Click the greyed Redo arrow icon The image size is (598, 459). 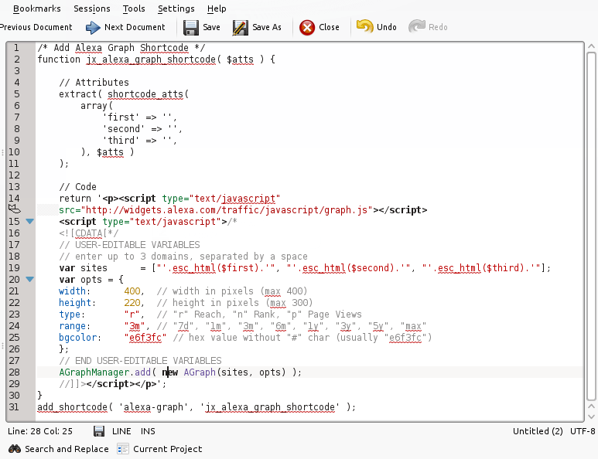[416, 27]
